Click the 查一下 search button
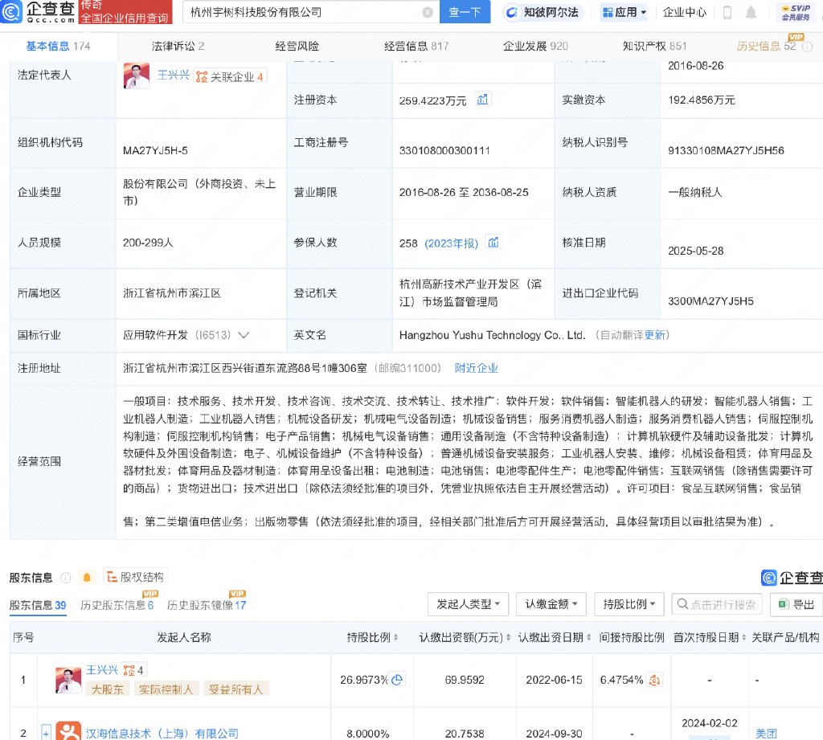Image resolution: width=823 pixels, height=740 pixels. (465, 12)
